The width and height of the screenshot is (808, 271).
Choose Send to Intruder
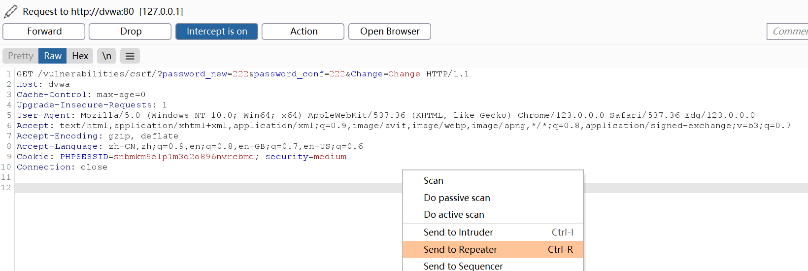(458, 233)
